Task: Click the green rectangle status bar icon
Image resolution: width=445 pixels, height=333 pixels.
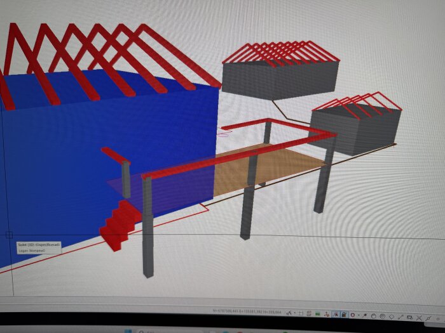Action: pyautogui.click(x=318, y=314)
